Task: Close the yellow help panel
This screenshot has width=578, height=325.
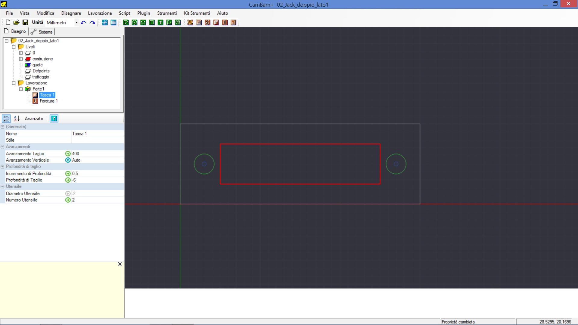Action: click(x=120, y=264)
